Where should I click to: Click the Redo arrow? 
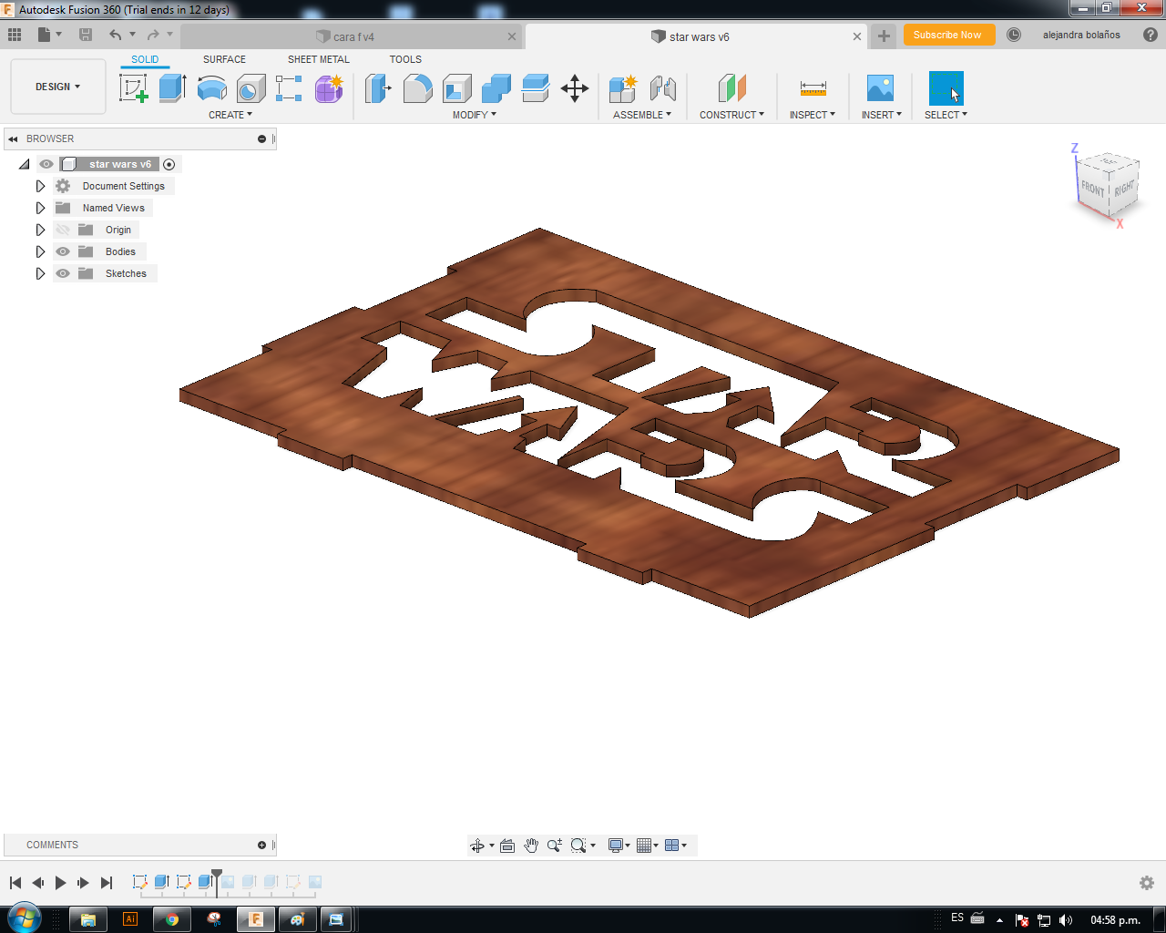[x=153, y=35]
